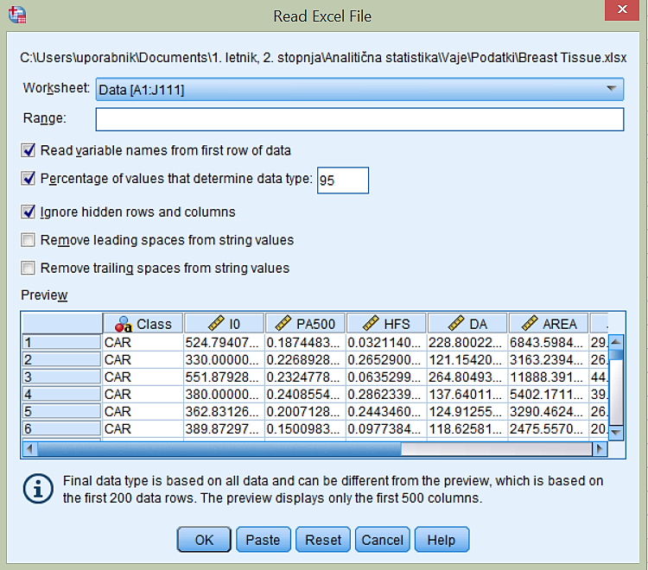Click the SPSS application icon in title bar
648x570 pixels.
(x=17, y=14)
